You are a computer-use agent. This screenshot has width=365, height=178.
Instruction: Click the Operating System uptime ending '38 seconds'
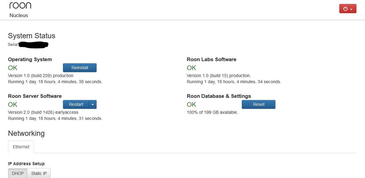pyautogui.click(x=55, y=82)
